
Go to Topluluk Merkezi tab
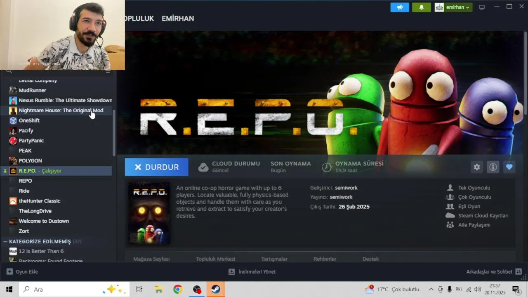click(215, 259)
